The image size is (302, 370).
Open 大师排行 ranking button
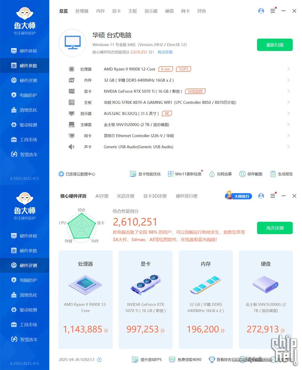239,196
